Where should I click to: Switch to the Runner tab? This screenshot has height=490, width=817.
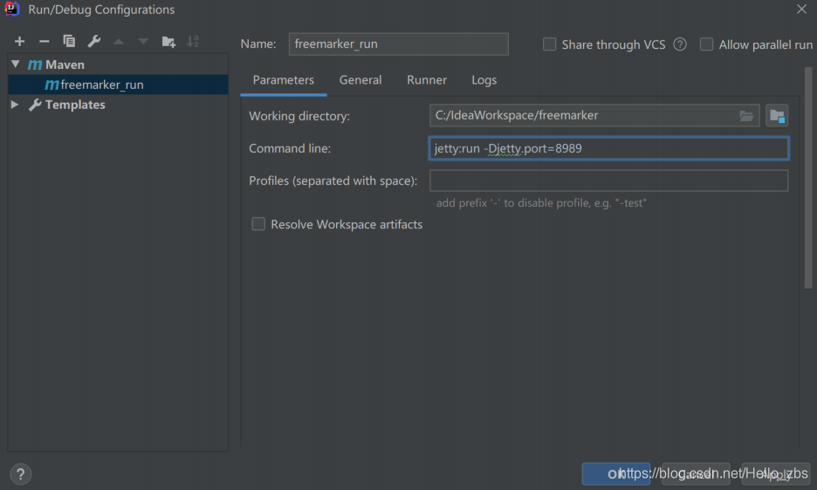427,80
